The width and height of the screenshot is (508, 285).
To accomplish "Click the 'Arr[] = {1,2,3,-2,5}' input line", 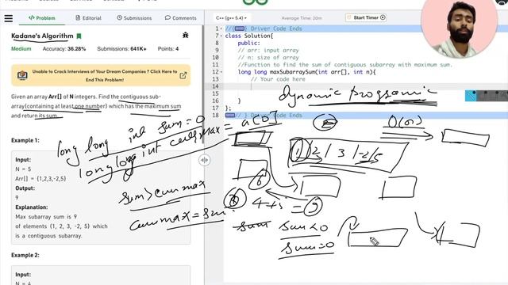I will [40, 179].
